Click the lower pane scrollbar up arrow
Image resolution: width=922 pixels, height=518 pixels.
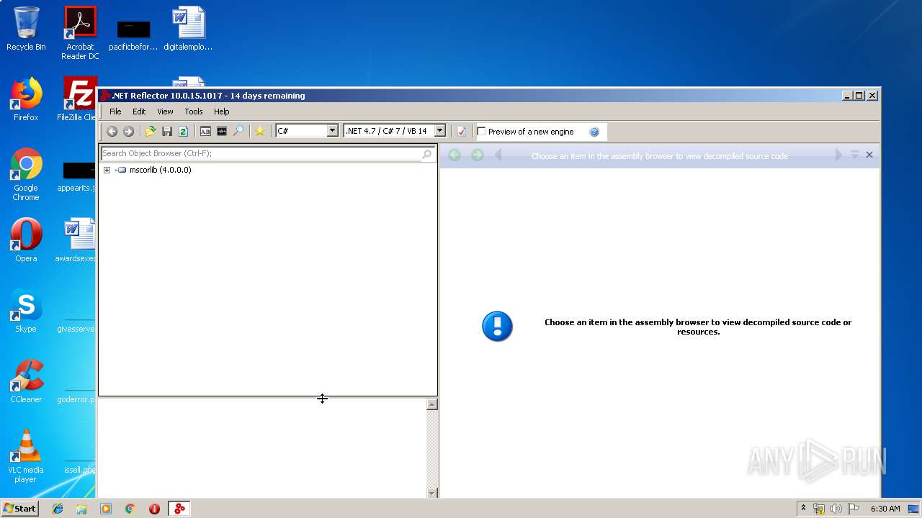[432, 404]
